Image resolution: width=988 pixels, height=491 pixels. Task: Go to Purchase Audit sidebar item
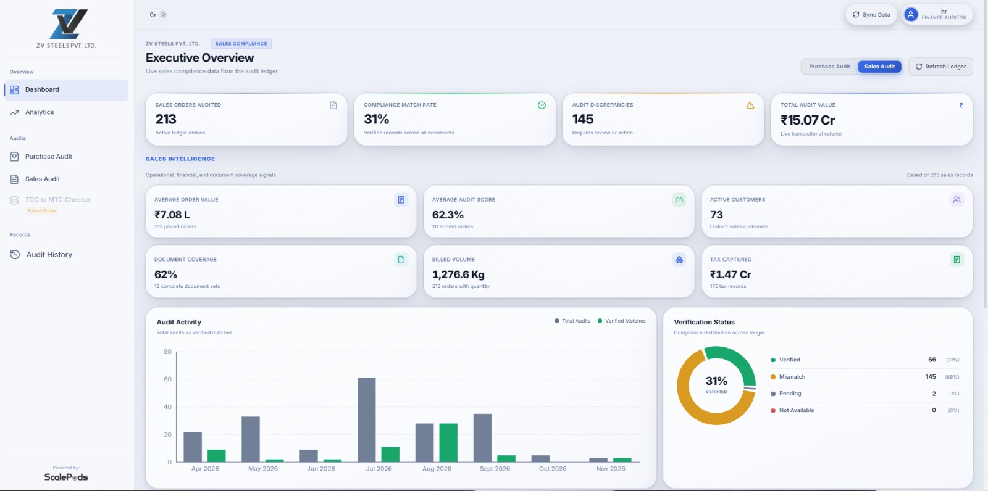66,157
